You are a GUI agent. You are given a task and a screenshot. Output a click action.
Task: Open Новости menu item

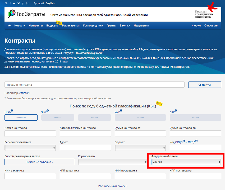pos(20,25)
